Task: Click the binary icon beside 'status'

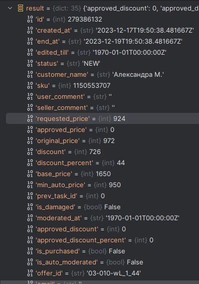Action: click(x=30, y=63)
